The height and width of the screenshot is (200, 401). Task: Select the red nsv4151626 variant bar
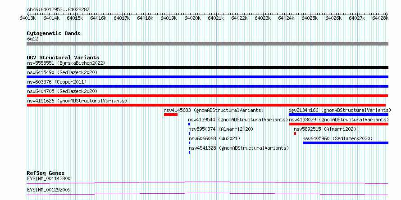pyautogui.click(x=206, y=105)
